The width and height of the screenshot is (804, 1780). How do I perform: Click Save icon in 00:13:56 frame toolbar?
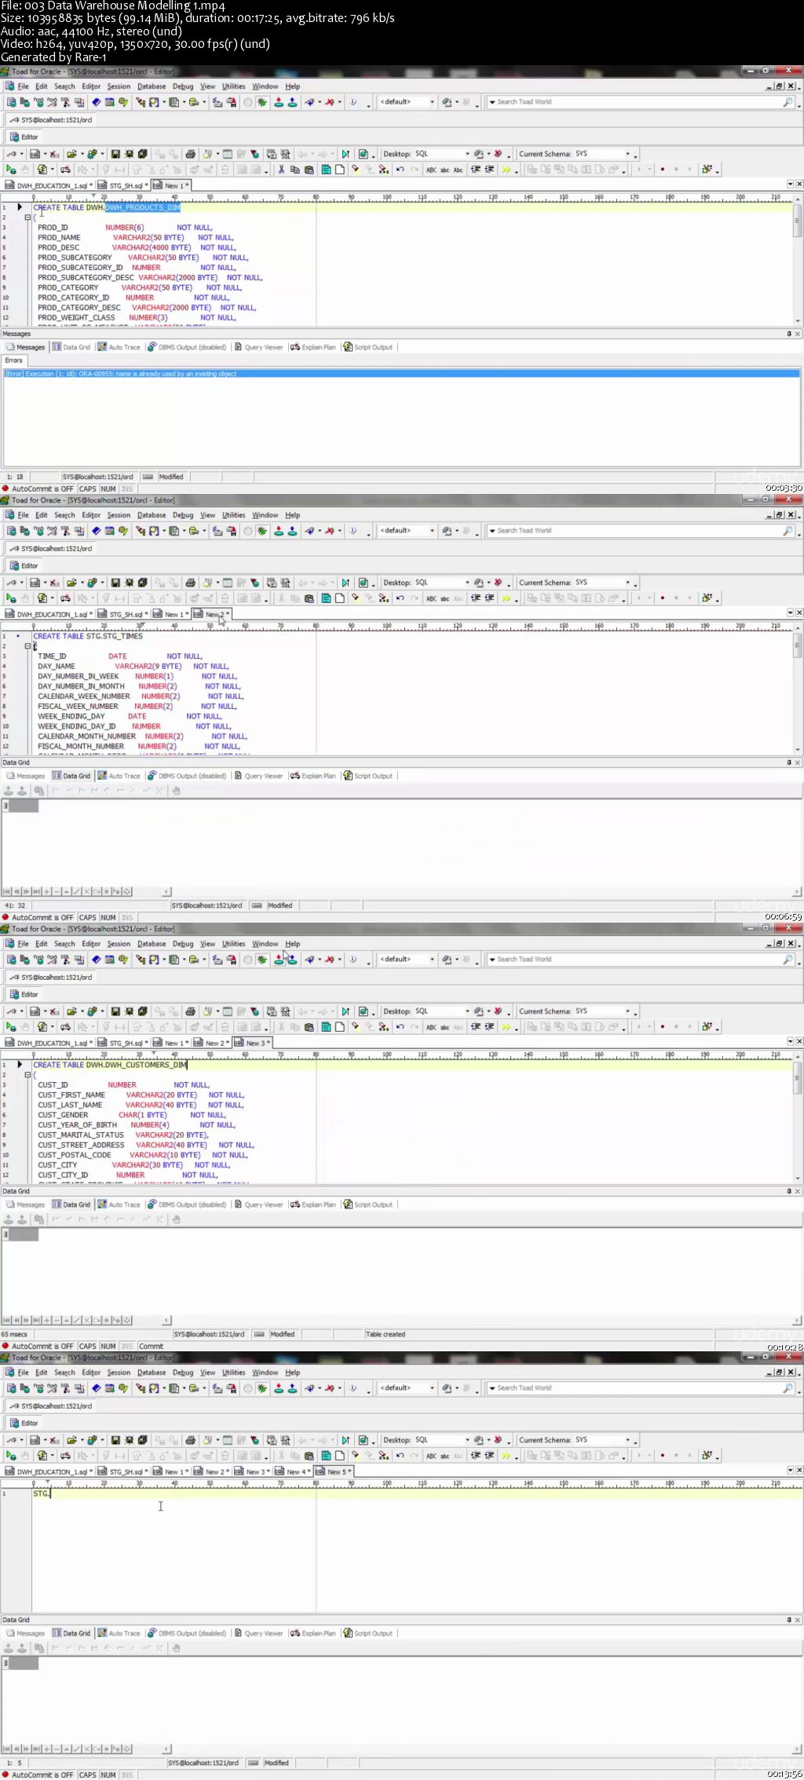coord(115,1440)
